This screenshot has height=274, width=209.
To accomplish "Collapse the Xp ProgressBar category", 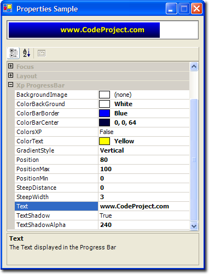I will tap(11, 85).
